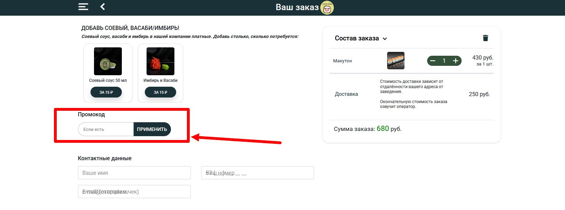Delete order with trash icon
The width and height of the screenshot is (565, 210).
click(485, 38)
